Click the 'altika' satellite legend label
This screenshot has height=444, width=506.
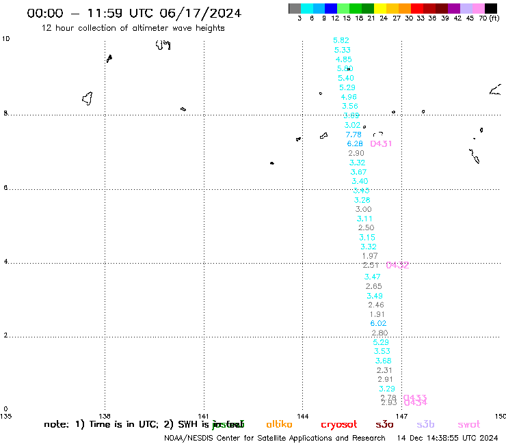coord(279,424)
